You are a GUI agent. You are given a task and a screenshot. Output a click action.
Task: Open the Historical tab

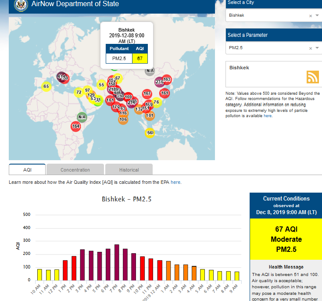pyautogui.click(x=129, y=170)
